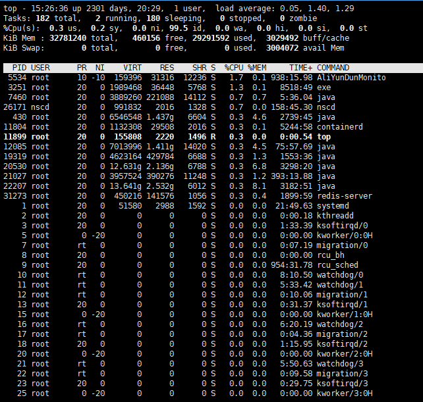The width and height of the screenshot is (423, 402).
Task: Click PID 11899 in the highlighted row
Action: [x=15, y=137]
